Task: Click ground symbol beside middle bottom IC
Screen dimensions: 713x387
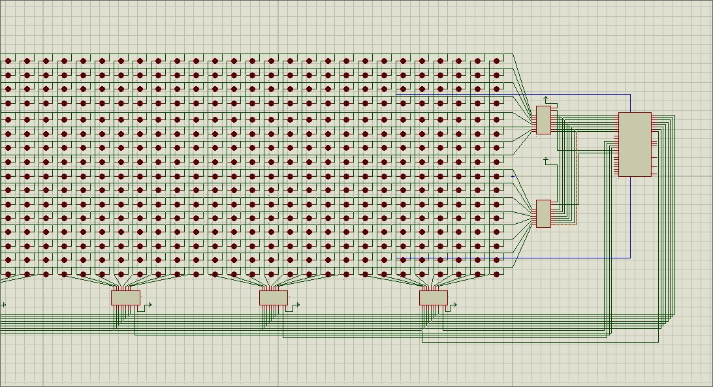Action: click(x=298, y=305)
